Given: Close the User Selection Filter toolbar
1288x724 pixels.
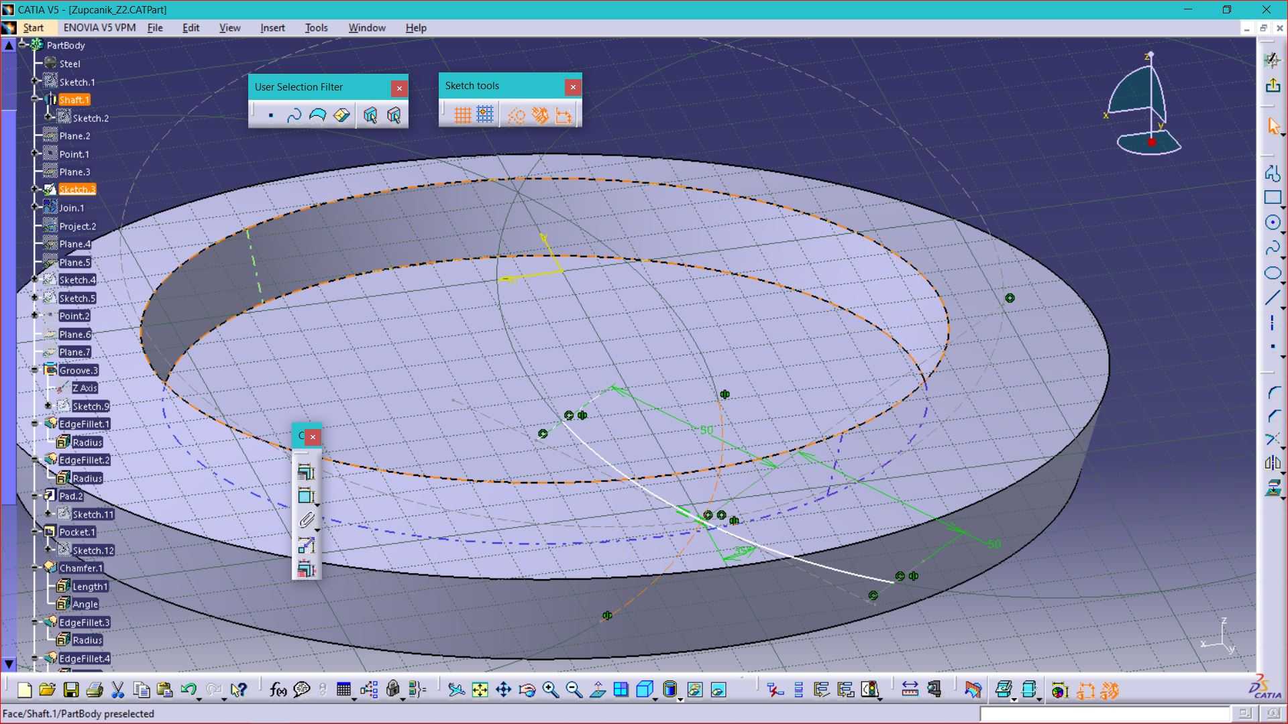Looking at the screenshot, I should coord(399,88).
